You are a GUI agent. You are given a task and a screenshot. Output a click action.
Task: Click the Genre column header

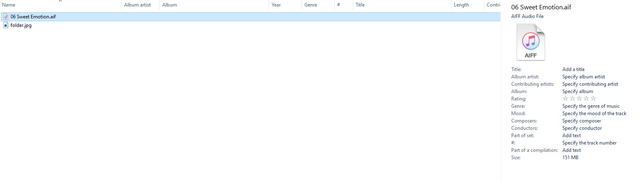310,5
